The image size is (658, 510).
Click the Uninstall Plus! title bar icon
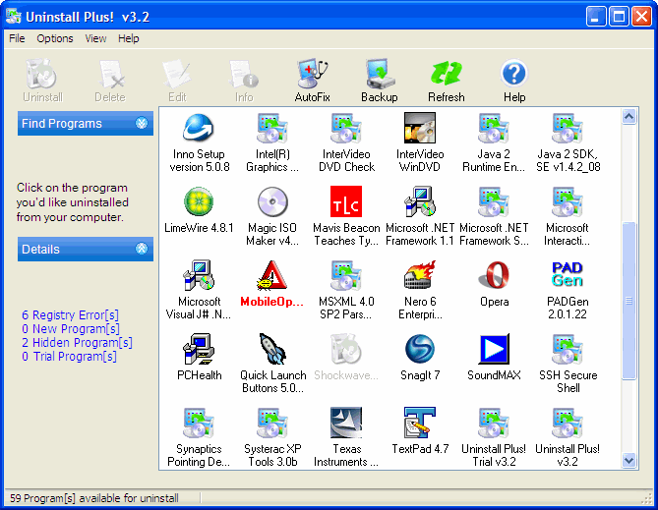click(14, 16)
